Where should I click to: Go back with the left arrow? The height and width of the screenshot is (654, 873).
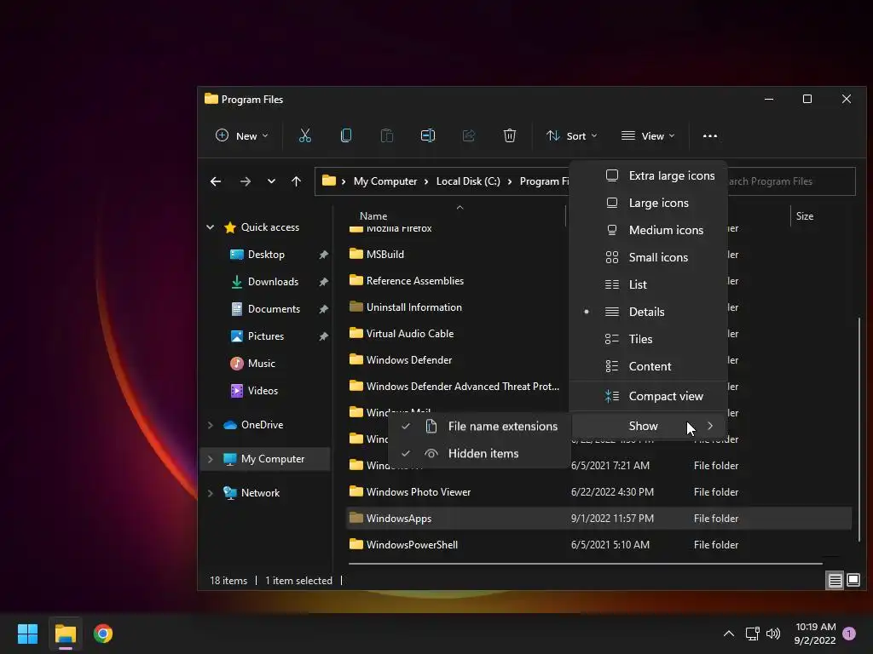point(216,181)
